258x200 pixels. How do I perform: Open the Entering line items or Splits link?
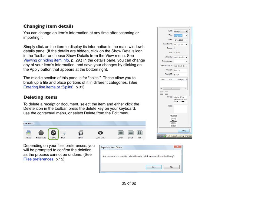[48, 87]
